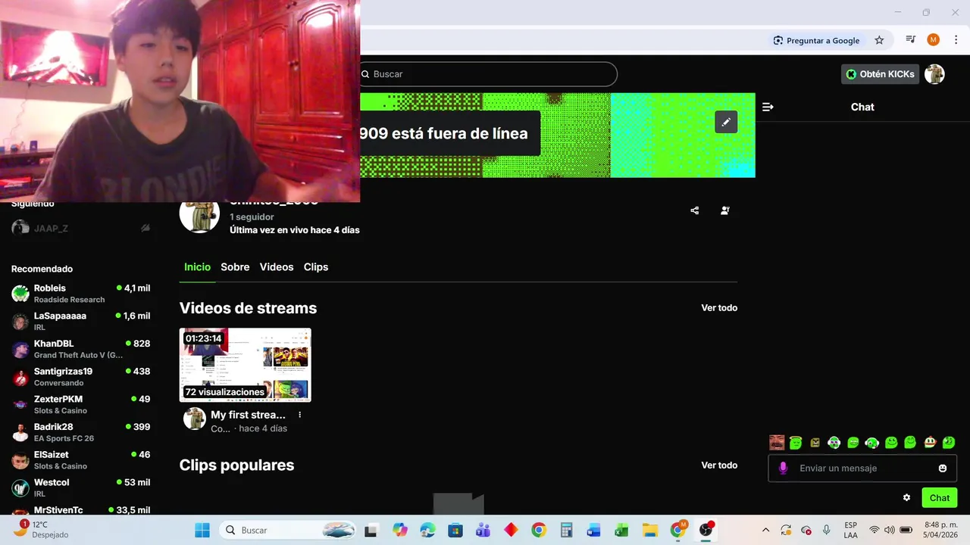Switch to OBS Studio in taskbar
Screen dimensions: 970x545
tap(706, 529)
